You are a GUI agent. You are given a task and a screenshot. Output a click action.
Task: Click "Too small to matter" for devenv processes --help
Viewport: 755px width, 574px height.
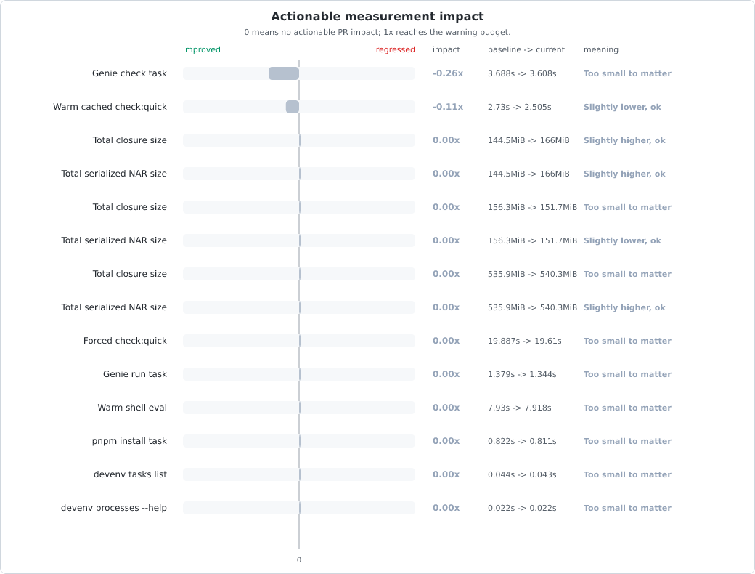[627, 507]
